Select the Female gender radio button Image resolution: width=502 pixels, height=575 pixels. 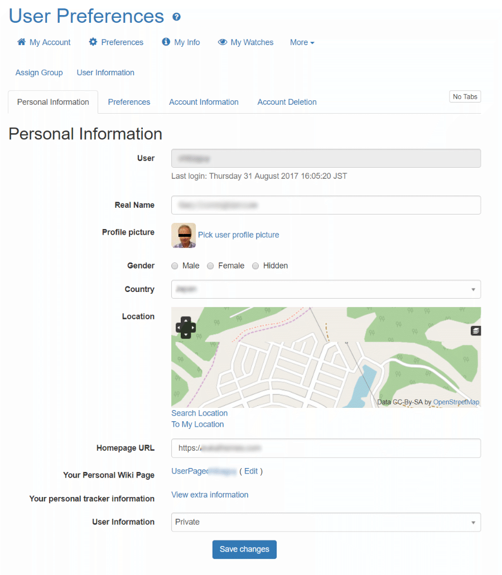pos(210,266)
